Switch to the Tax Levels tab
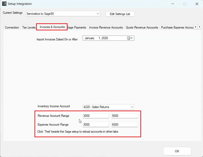 29,28
